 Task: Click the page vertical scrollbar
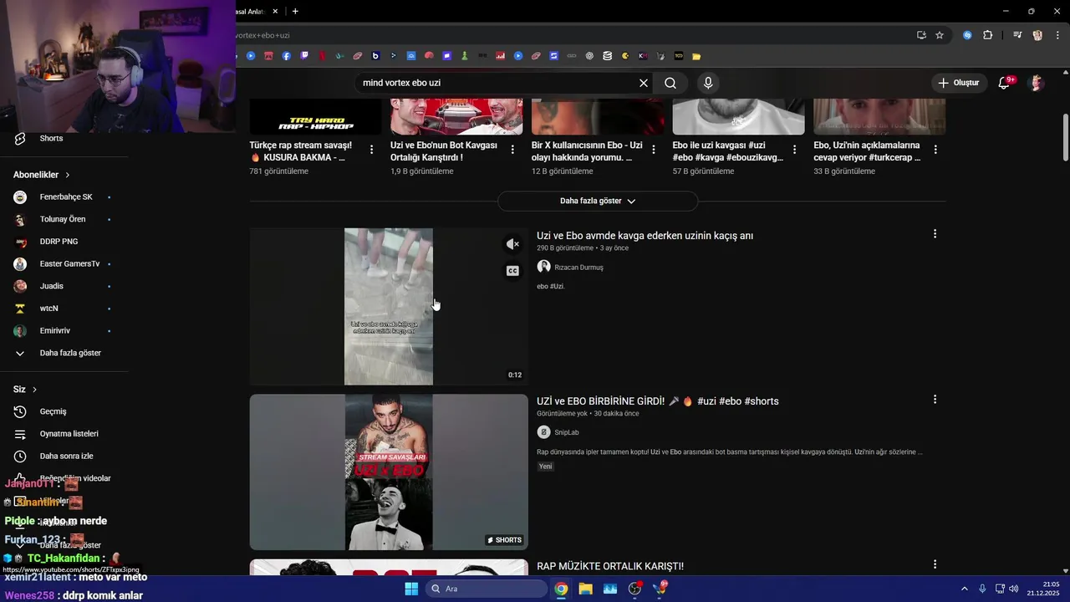[1065, 138]
